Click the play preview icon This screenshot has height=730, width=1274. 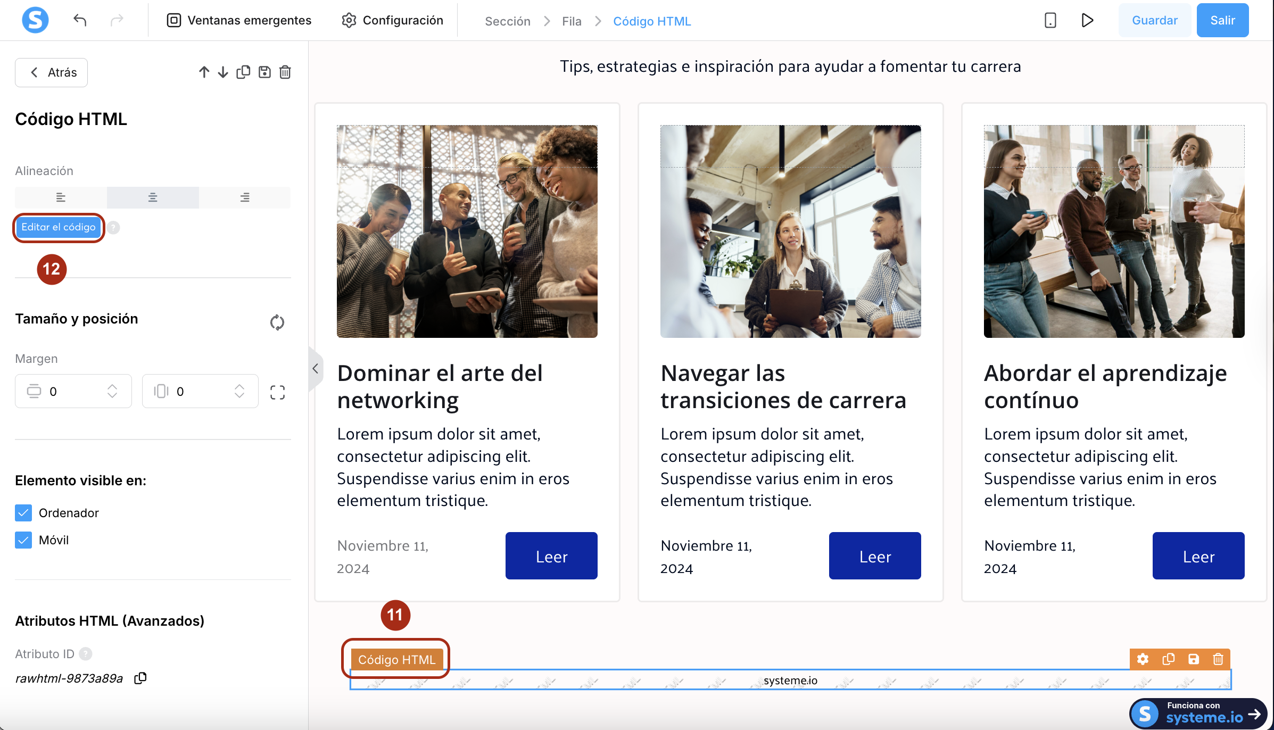click(1087, 20)
